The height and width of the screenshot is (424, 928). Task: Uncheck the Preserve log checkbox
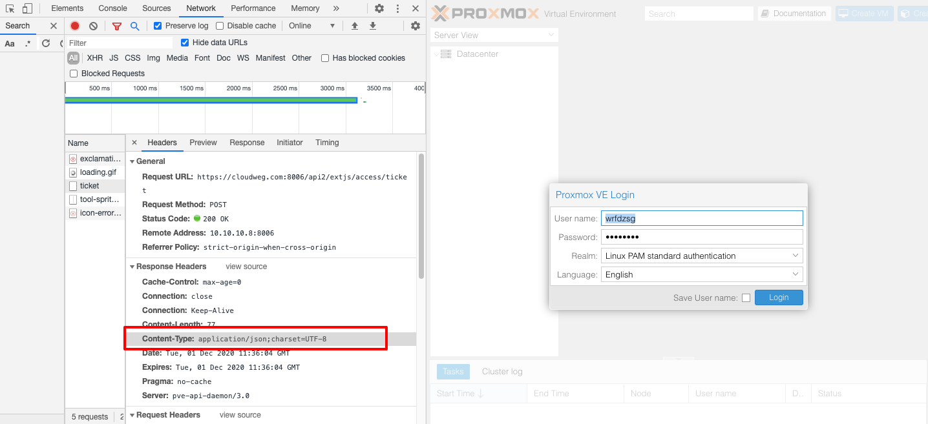(x=158, y=26)
